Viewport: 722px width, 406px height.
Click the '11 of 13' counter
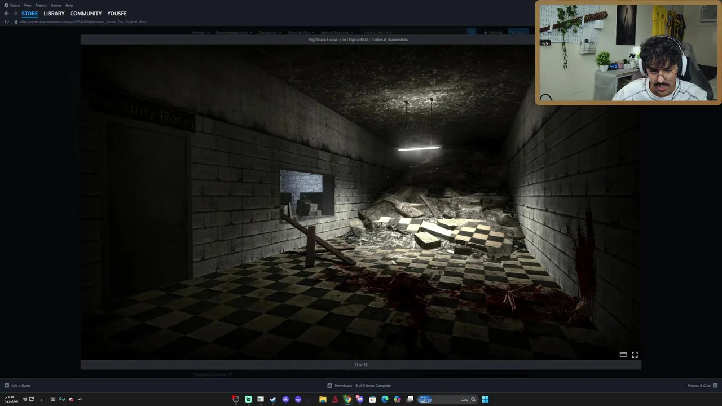361,365
